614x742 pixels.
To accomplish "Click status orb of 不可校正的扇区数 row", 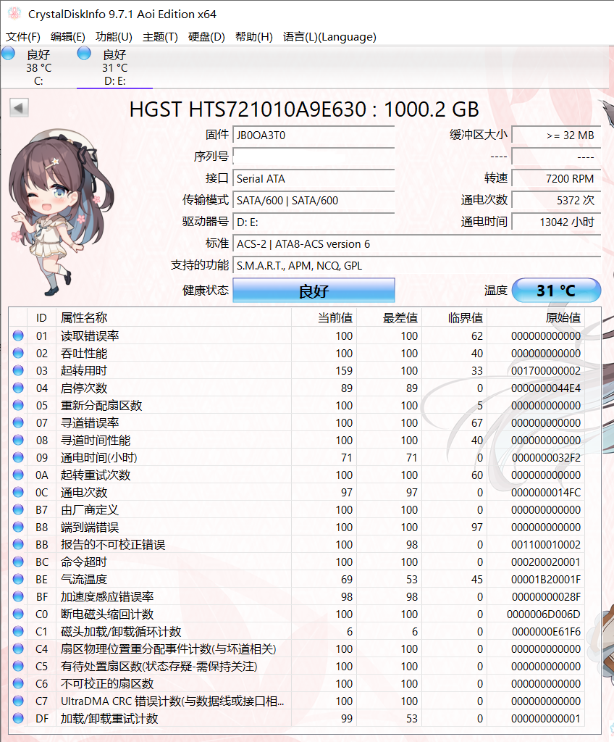I will pyautogui.click(x=18, y=684).
